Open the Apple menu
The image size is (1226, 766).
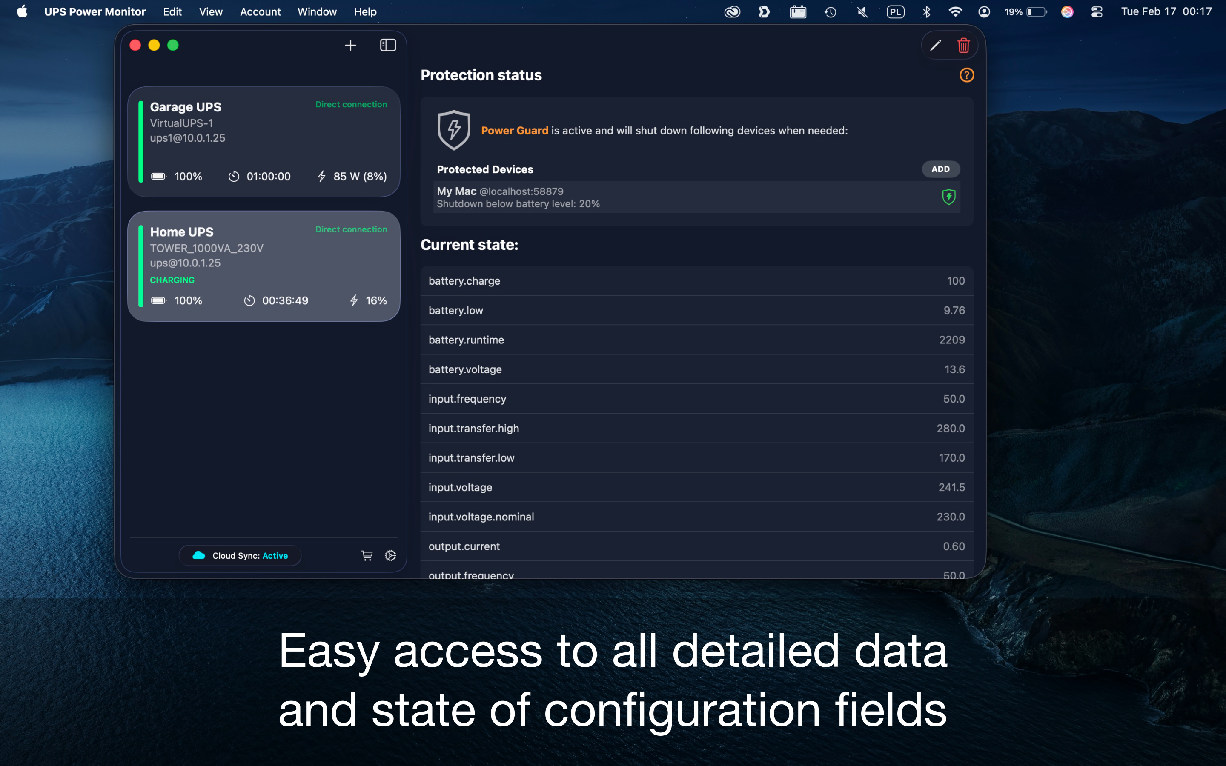tap(22, 11)
